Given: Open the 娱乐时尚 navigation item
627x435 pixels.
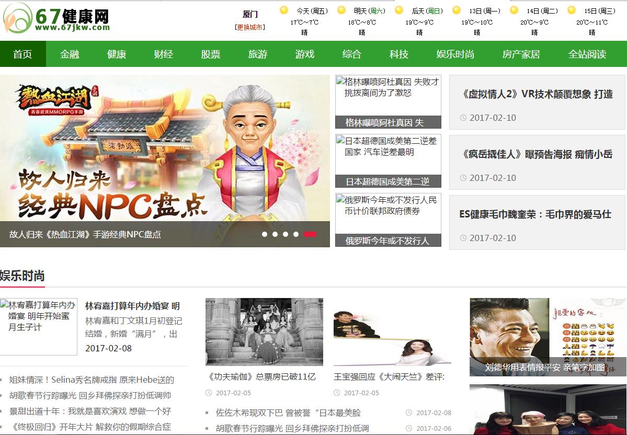Looking at the screenshot, I should 455,54.
